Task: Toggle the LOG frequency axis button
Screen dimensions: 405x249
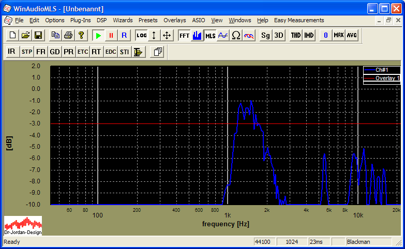Action: pyautogui.click(x=142, y=35)
